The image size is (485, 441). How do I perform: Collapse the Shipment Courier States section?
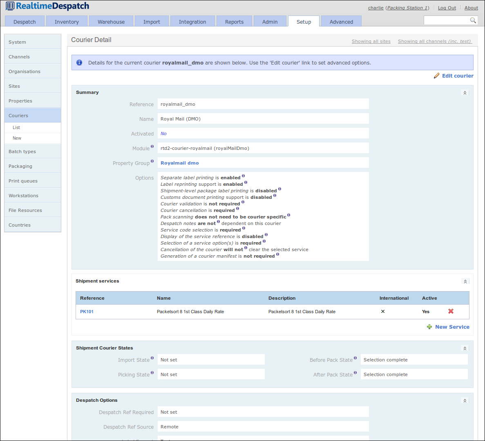click(465, 348)
